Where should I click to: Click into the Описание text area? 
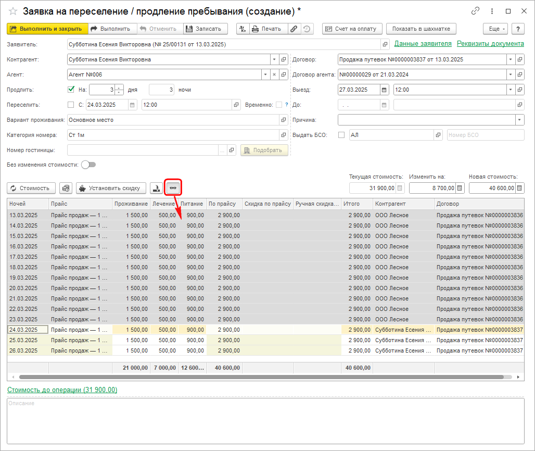click(265, 422)
